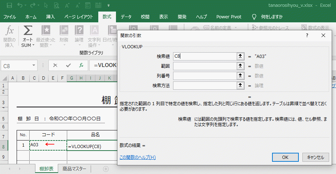Image resolution: width=336 pixels, height=174 pixels.
Task: Click the OK button in the dialog
Action: click(x=285, y=157)
